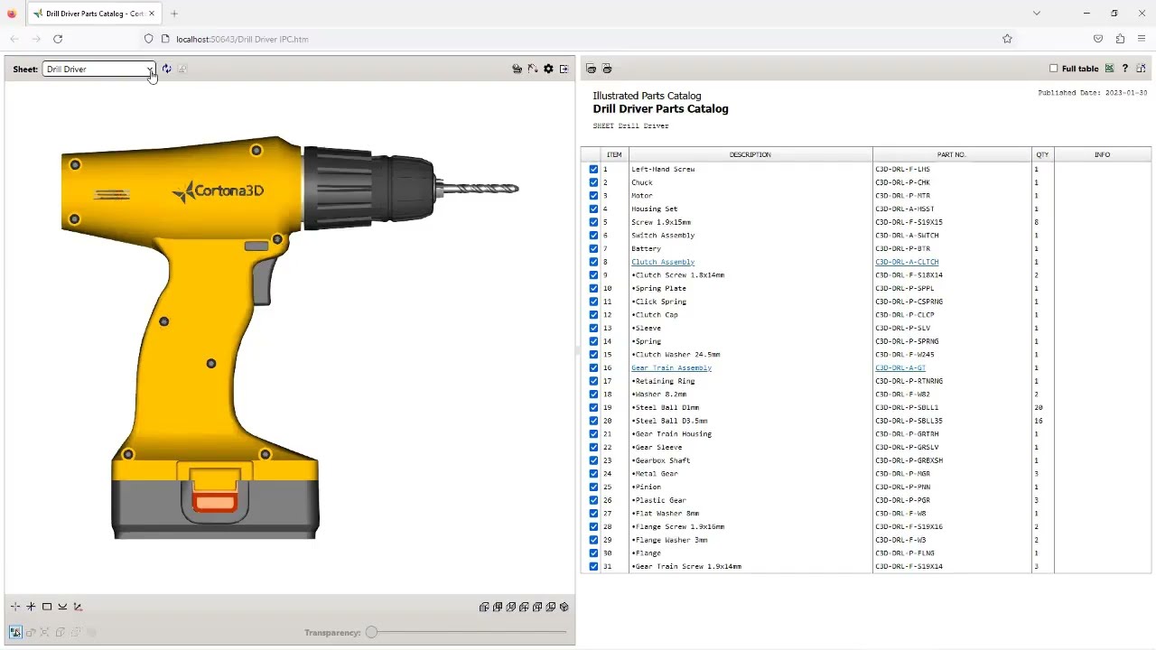The image size is (1156, 650).
Task: Open the Sheet dropdown showing Drill Driver
Action: pos(98,69)
